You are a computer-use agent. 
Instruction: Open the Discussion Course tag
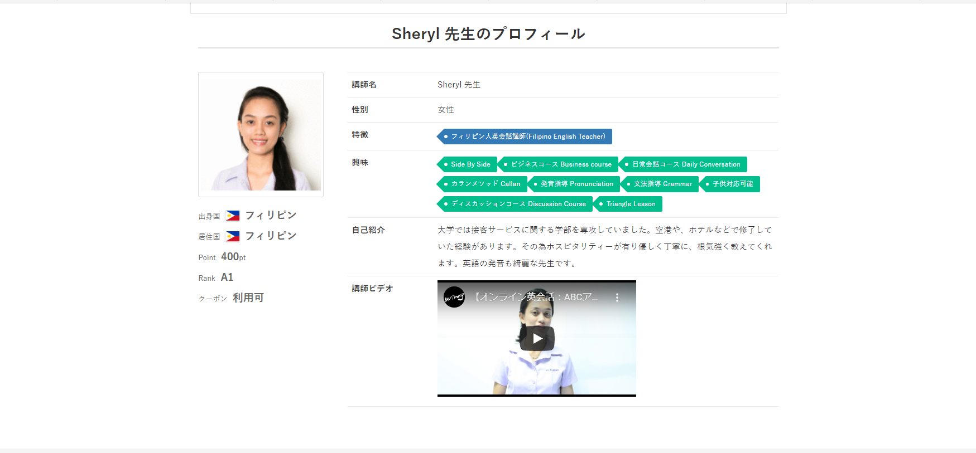[516, 204]
